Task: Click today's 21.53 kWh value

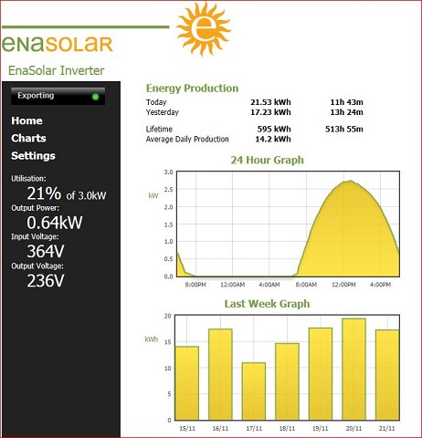Action: (x=270, y=102)
